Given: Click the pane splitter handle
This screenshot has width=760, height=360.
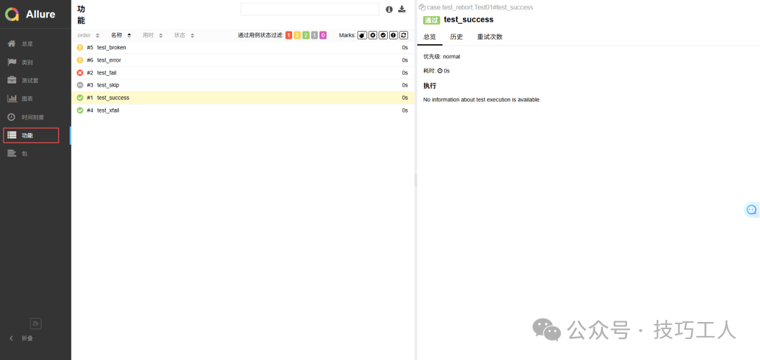Looking at the screenshot, I should 415,181.
